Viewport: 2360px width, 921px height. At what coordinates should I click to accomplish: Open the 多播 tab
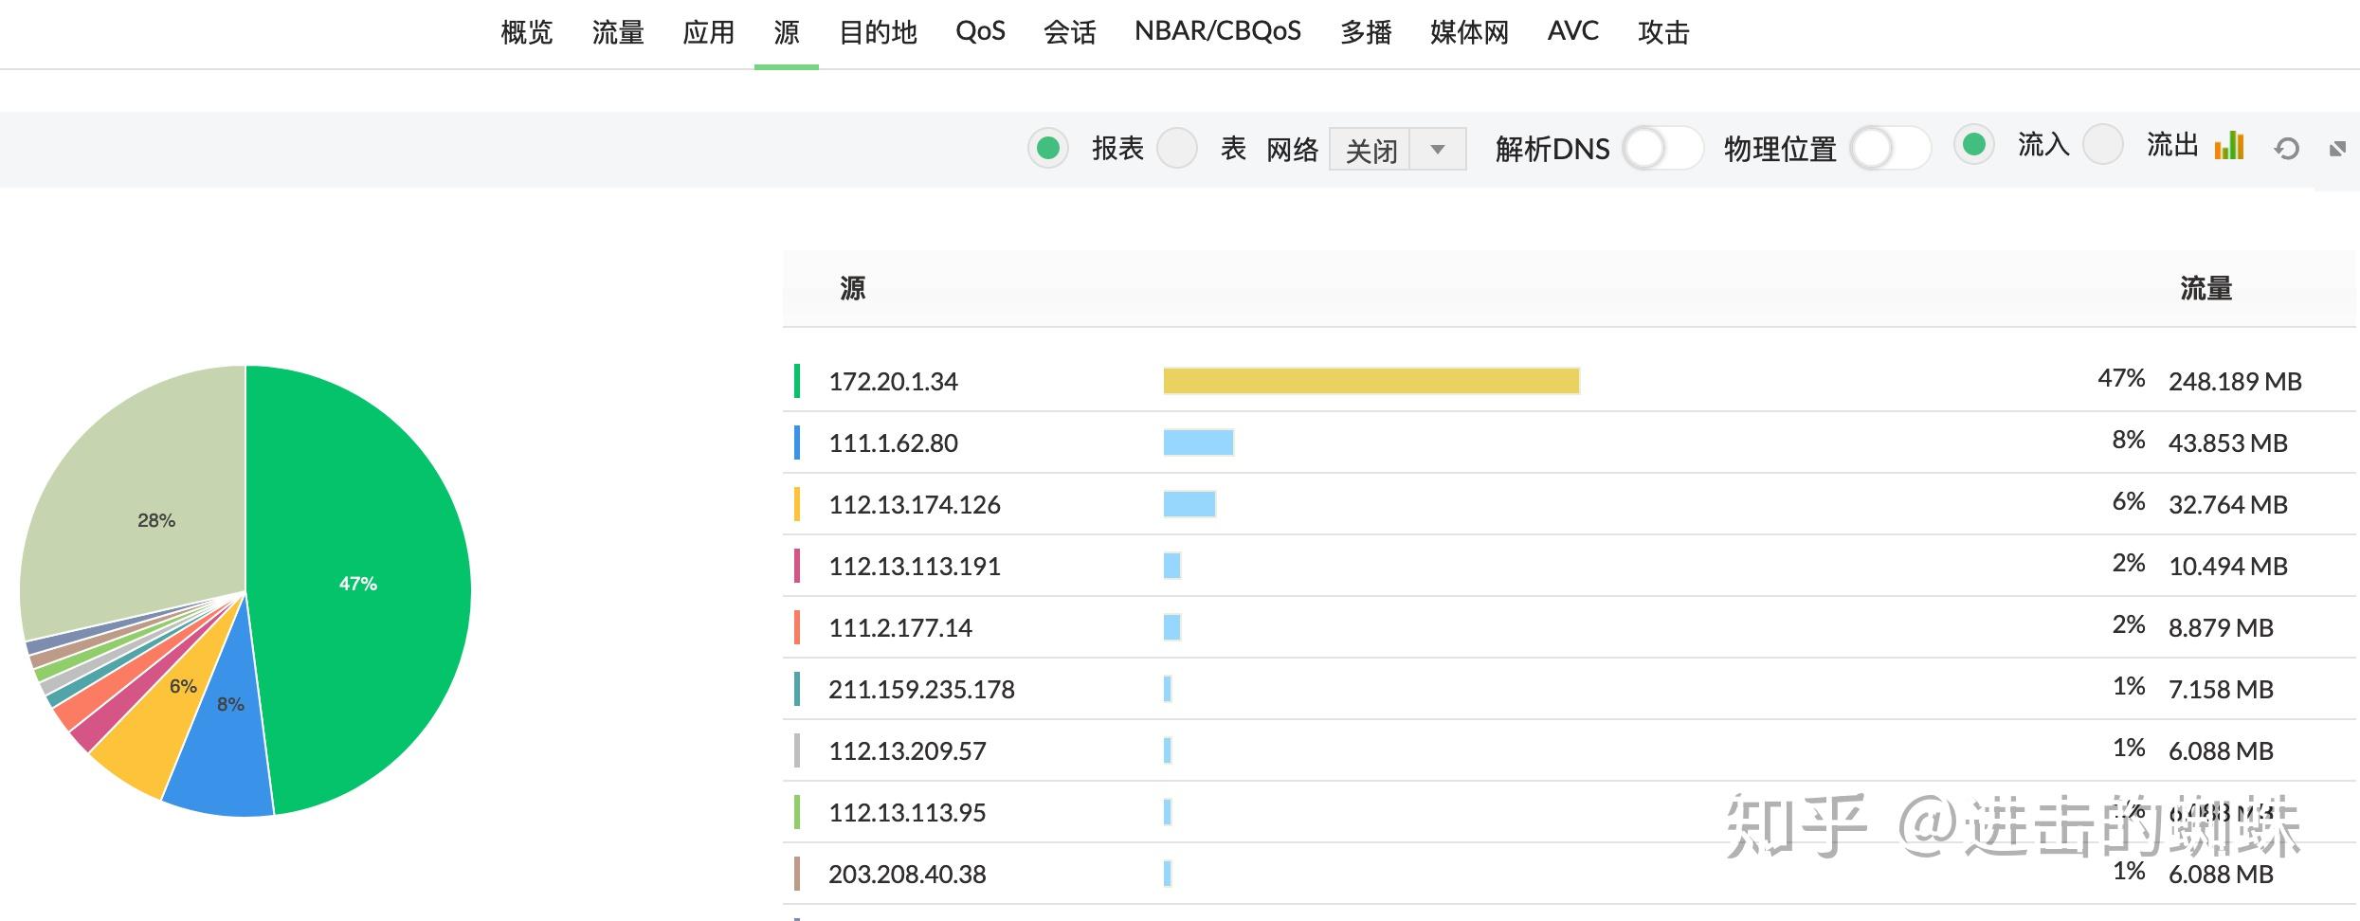pos(1366,32)
